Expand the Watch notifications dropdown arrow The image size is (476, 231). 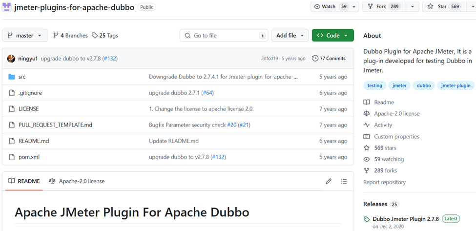pos(354,7)
